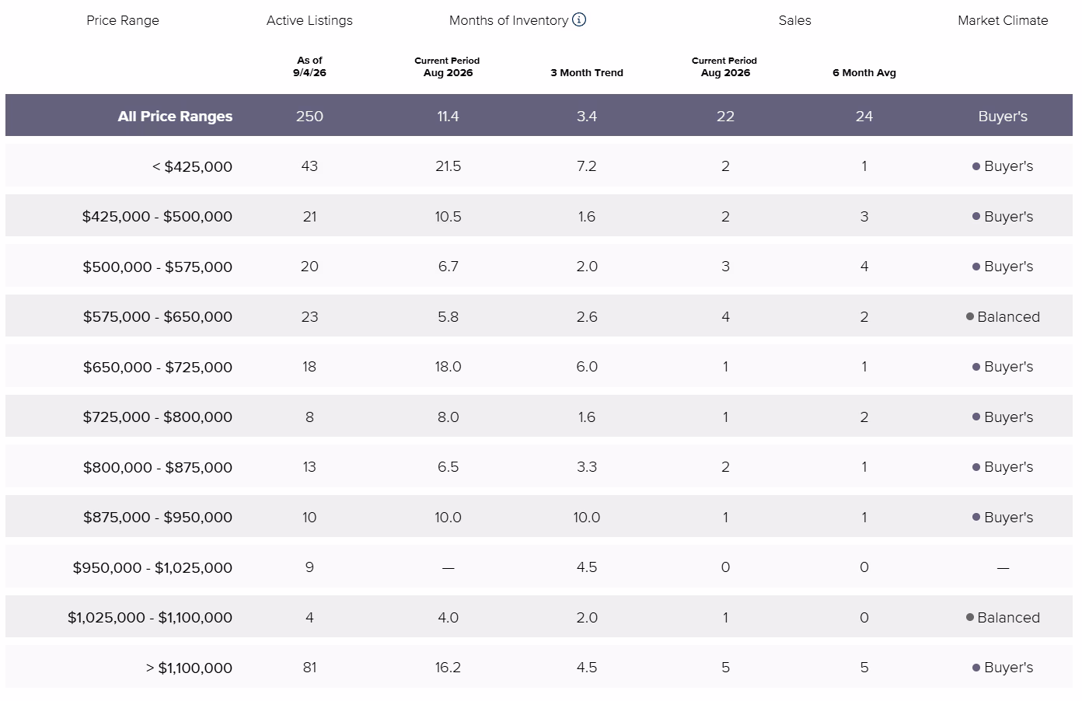Click the Buyer's dot in $875,000 - $950,000 row
This screenshot has width=1082, height=701.
coord(976,517)
